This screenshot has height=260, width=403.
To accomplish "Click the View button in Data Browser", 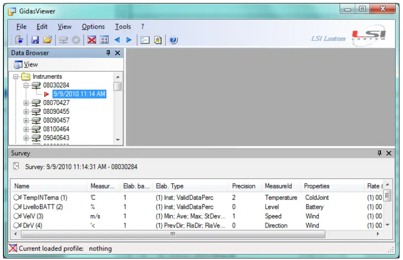I will [x=26, y=65].
